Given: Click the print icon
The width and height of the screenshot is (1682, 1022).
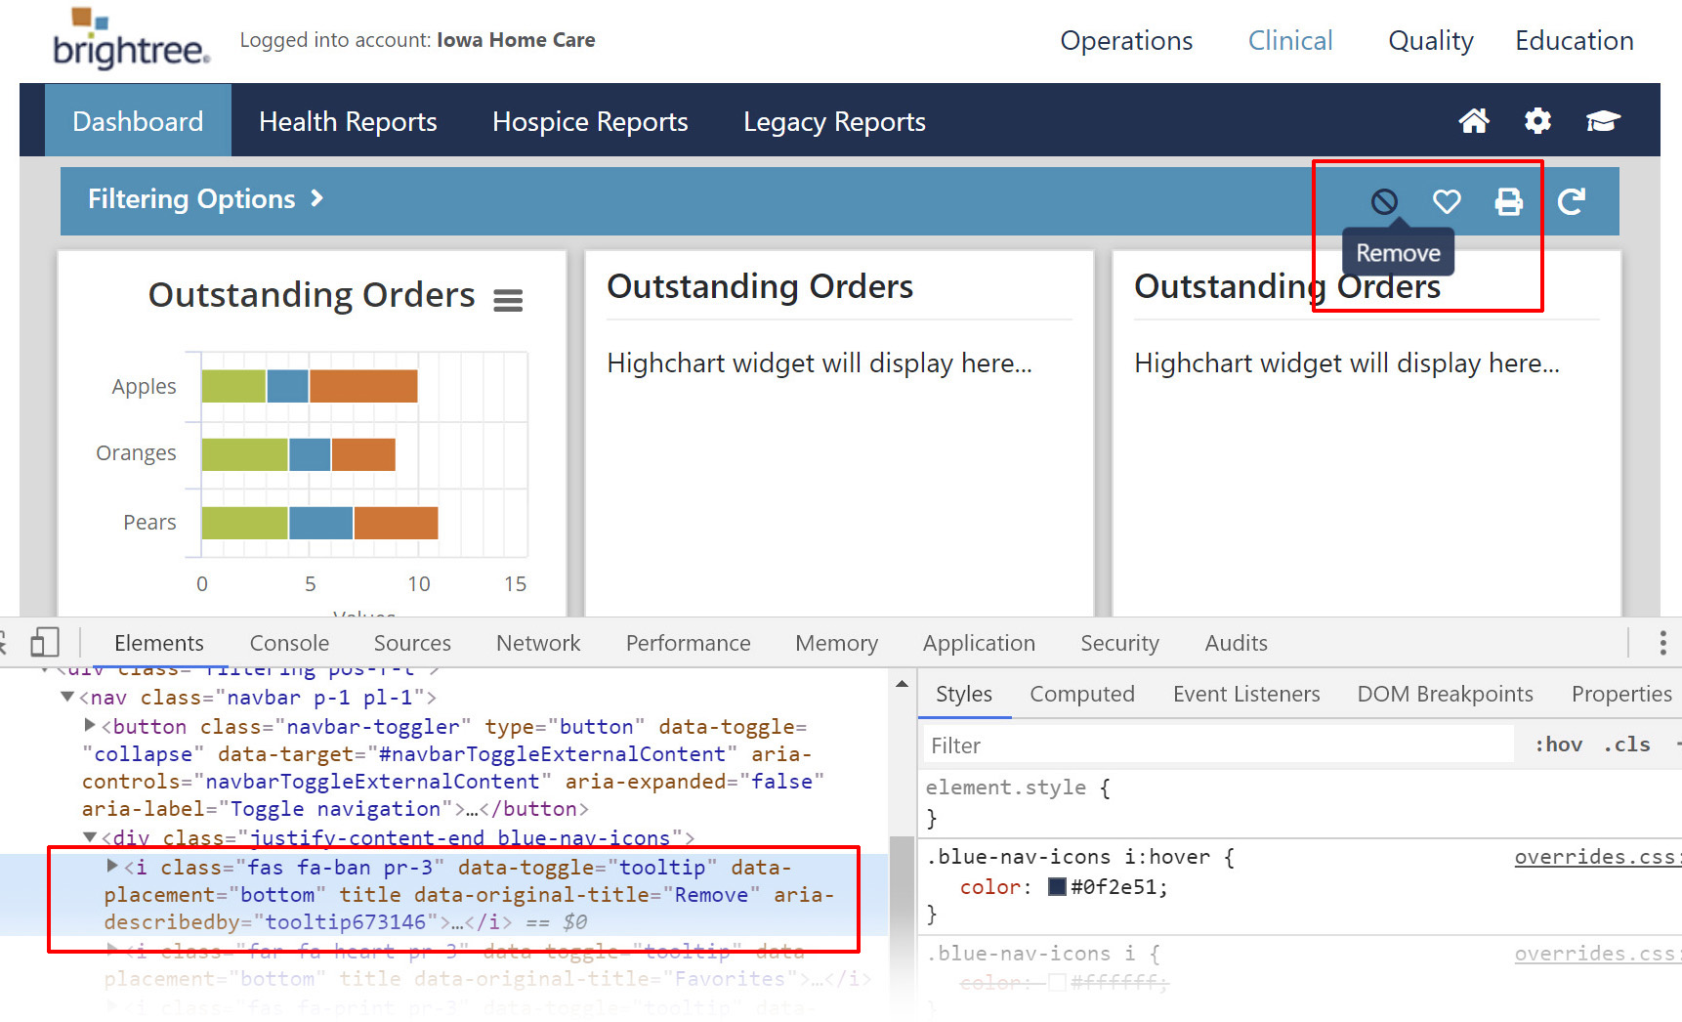Looking at the screenshot, I should click(x=1509, y=201).
